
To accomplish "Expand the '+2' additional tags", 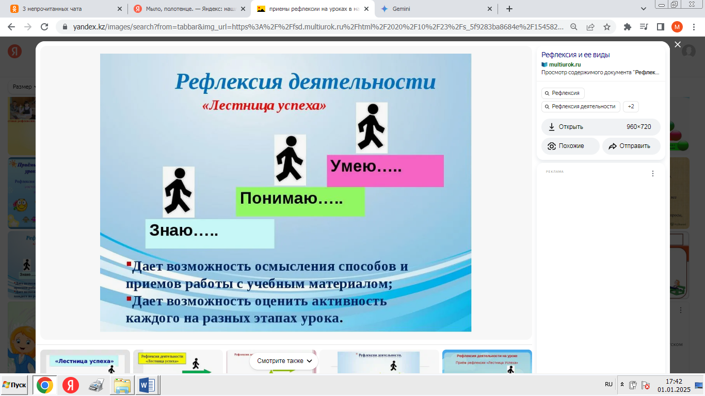I will click(631, 106).
